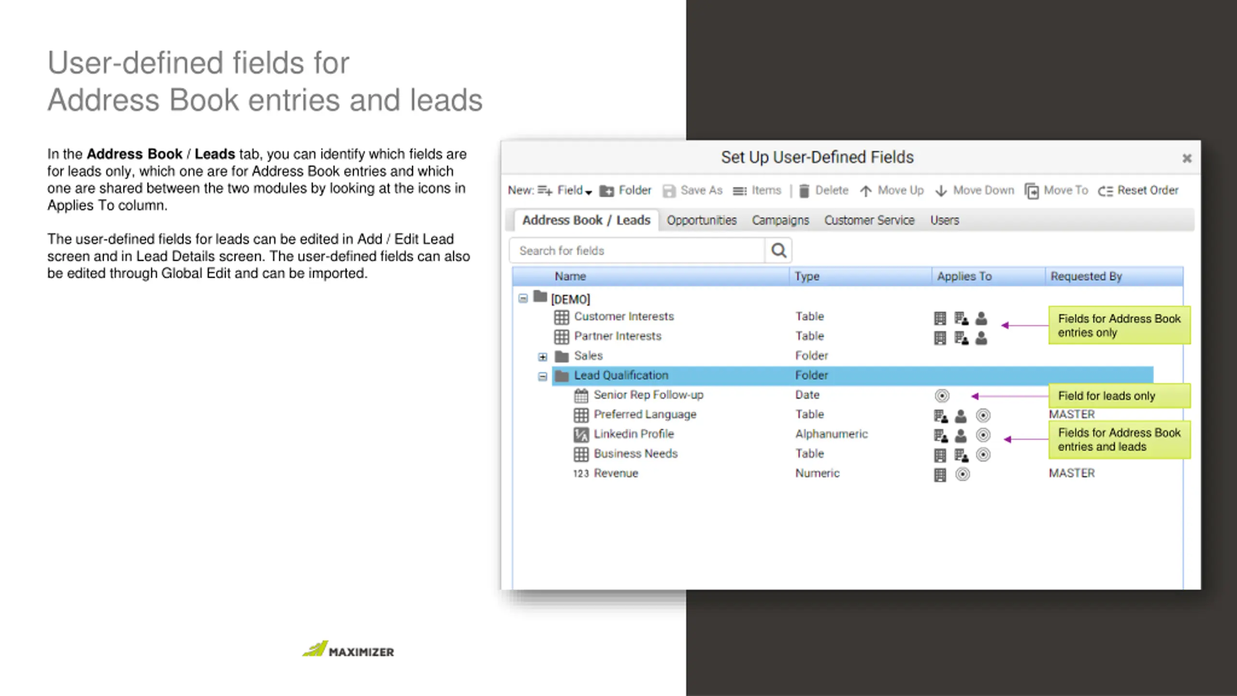Click lead target icon on Preferred Language row

point(983,416)
